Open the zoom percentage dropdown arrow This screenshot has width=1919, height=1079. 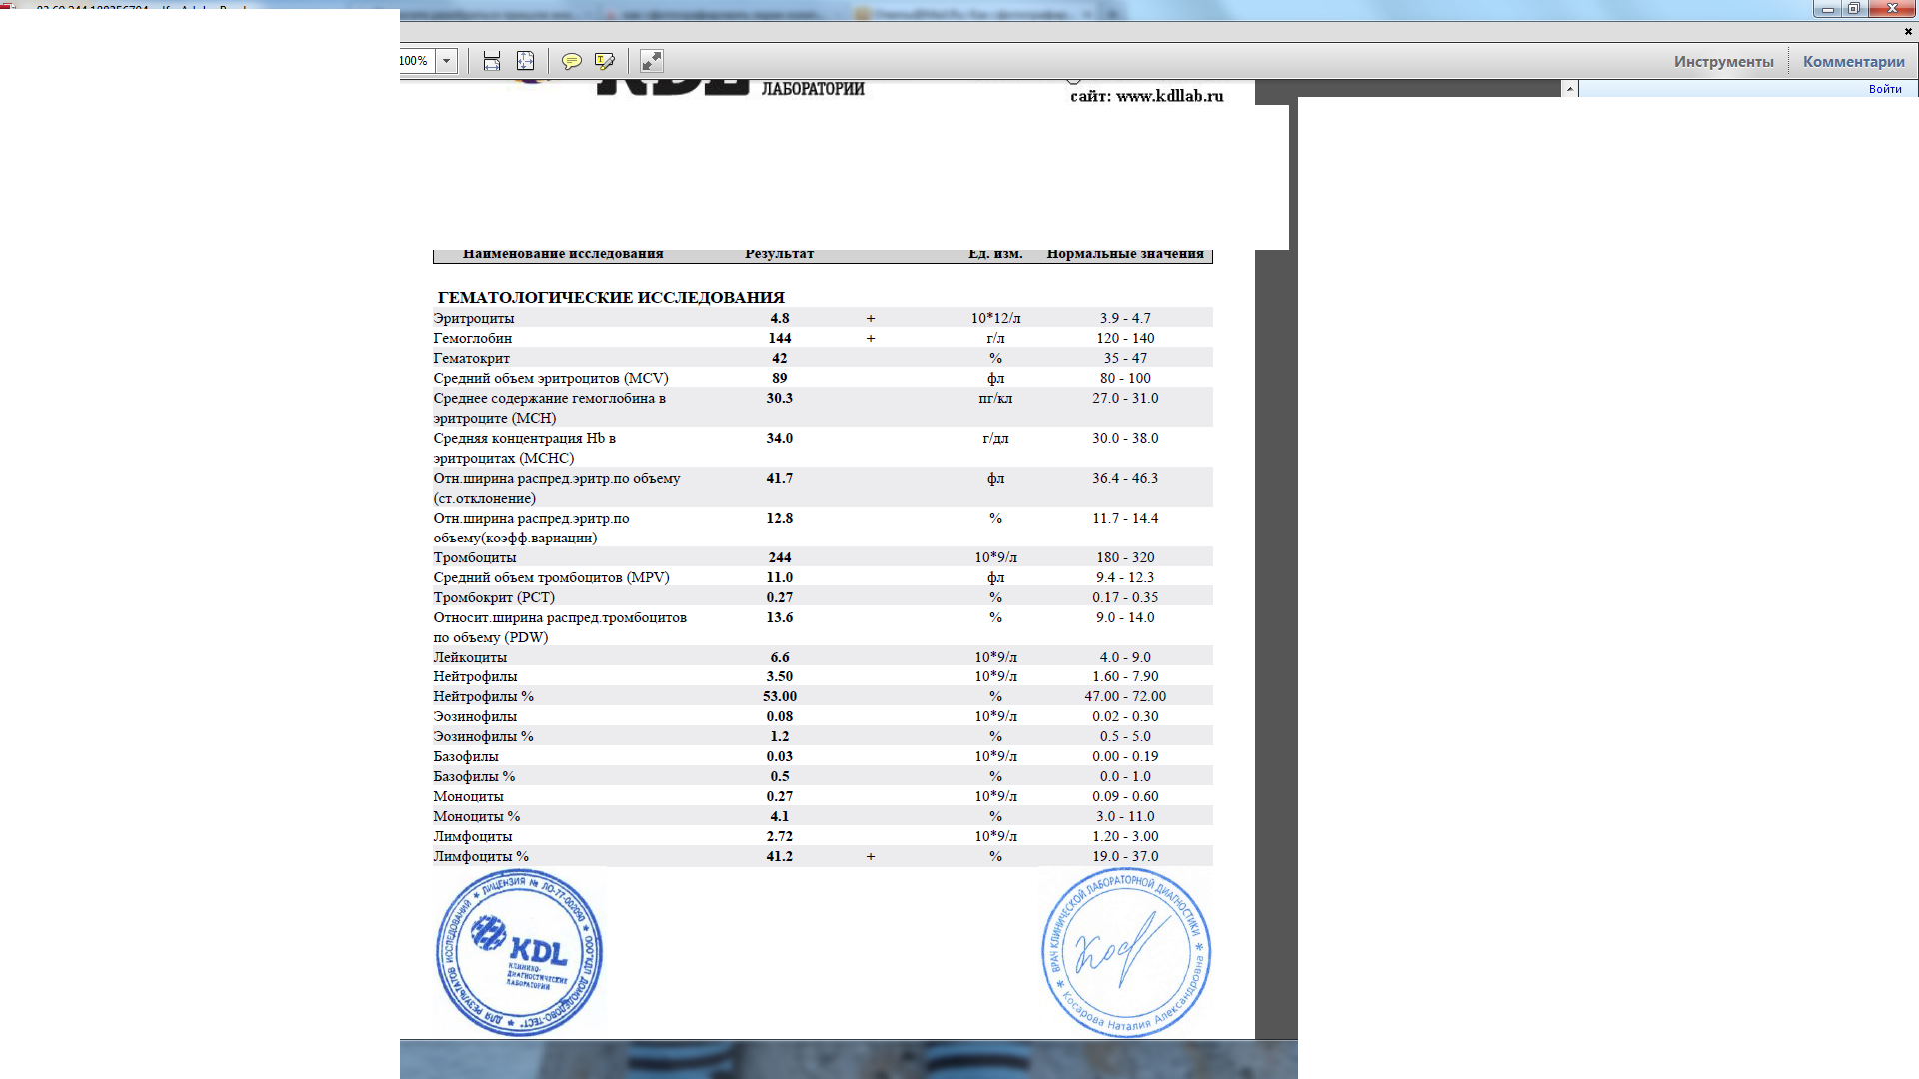(447, 61)
